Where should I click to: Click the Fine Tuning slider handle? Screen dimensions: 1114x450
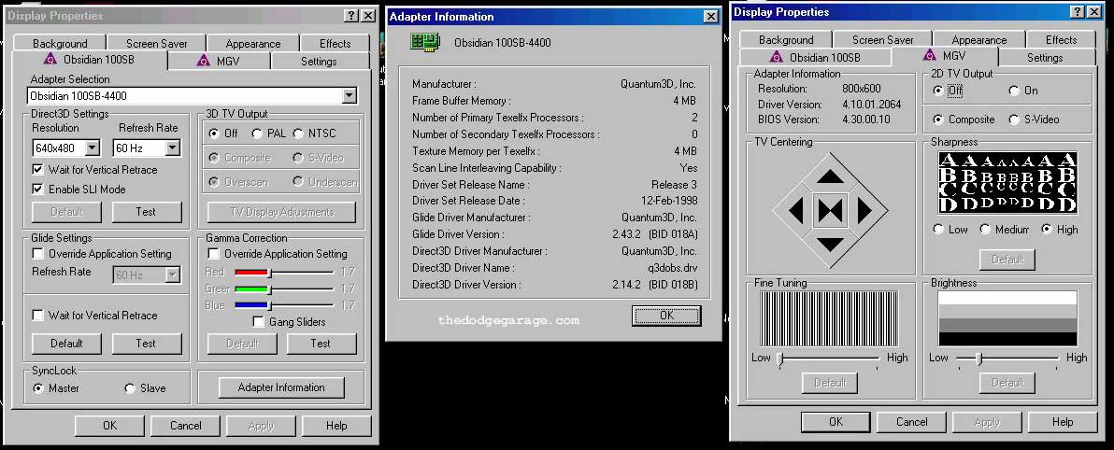pyautogui.click(x=780, y=359)
